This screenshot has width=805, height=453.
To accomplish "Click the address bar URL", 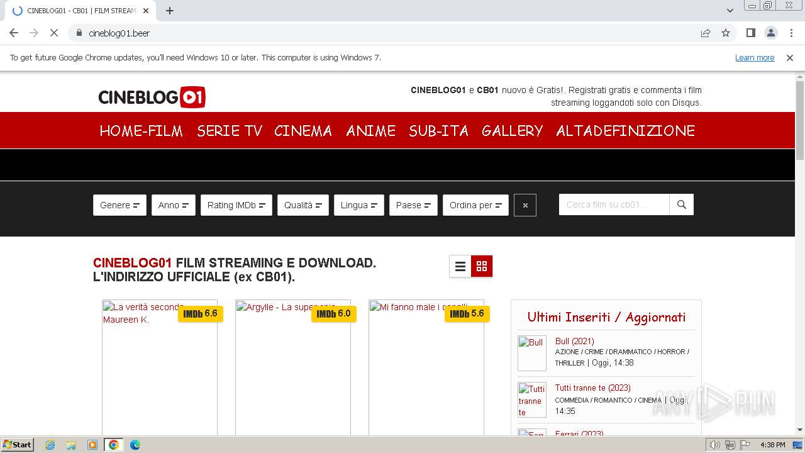I will coord(119,33).
